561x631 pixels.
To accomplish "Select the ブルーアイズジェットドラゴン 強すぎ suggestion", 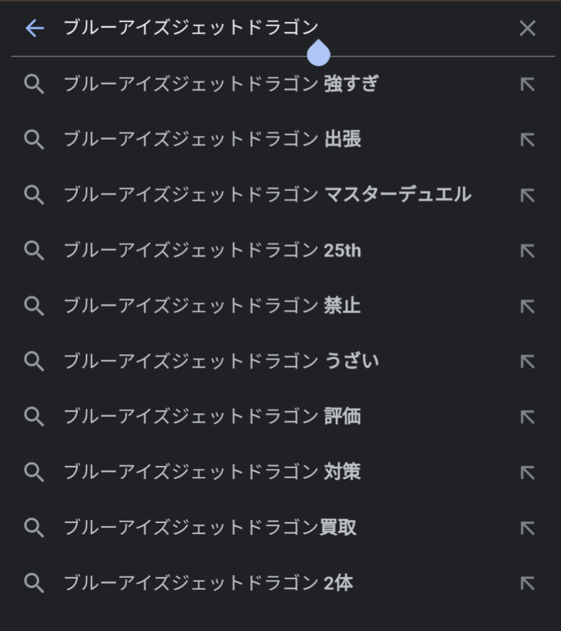I will click(221, 84).
